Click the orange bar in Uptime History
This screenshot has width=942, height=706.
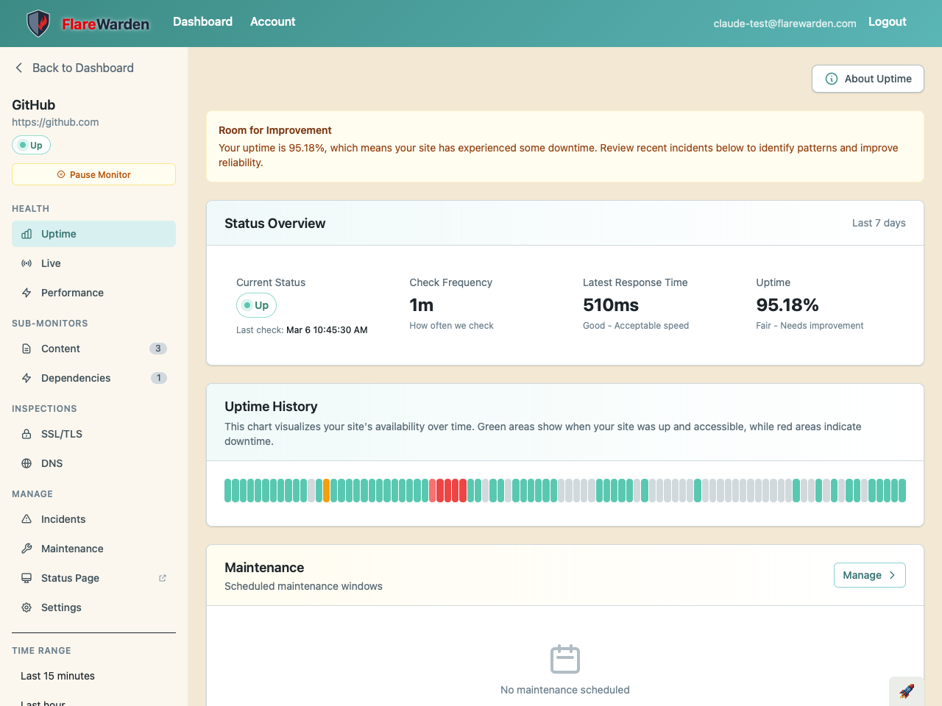pos(326,491)
